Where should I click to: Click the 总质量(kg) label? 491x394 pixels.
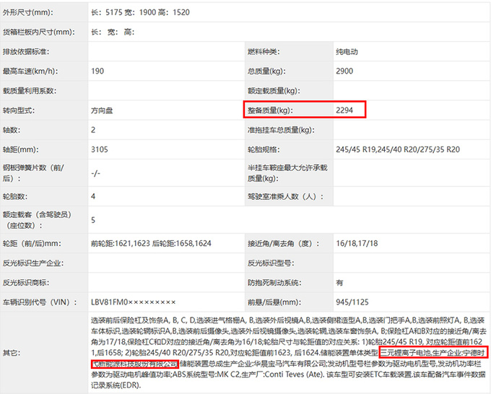[266, 71]
